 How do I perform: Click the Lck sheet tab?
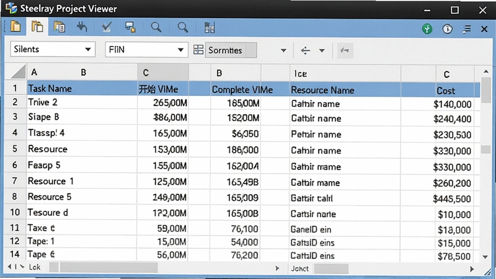(x=35, y=267)
